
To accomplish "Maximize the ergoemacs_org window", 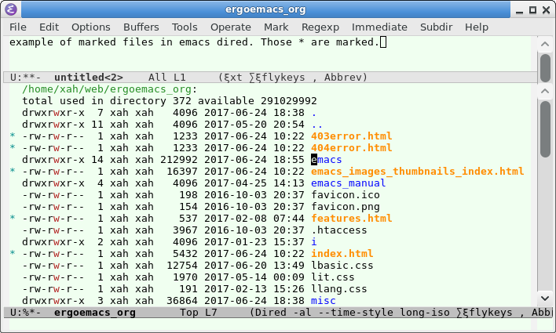I will pyautogui.click(x=532, y=10).
